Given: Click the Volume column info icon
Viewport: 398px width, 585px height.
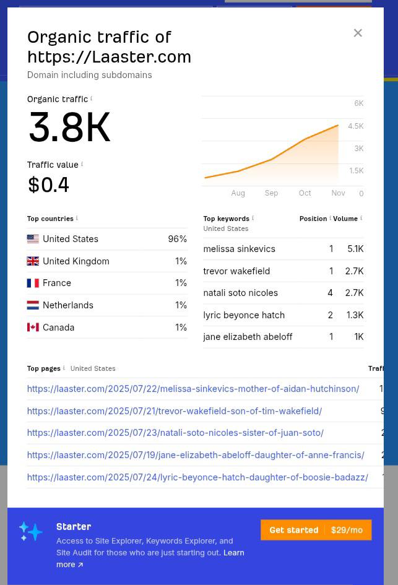Looking at the screenshot, I should point(361,218).
